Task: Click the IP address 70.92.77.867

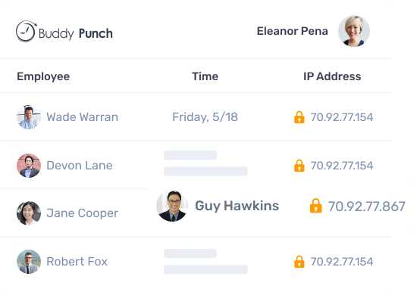Action: (366, 206)
